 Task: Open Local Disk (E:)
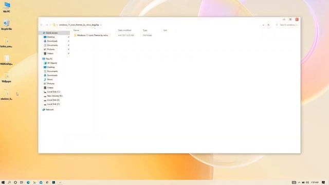click(x=53, y=100)
